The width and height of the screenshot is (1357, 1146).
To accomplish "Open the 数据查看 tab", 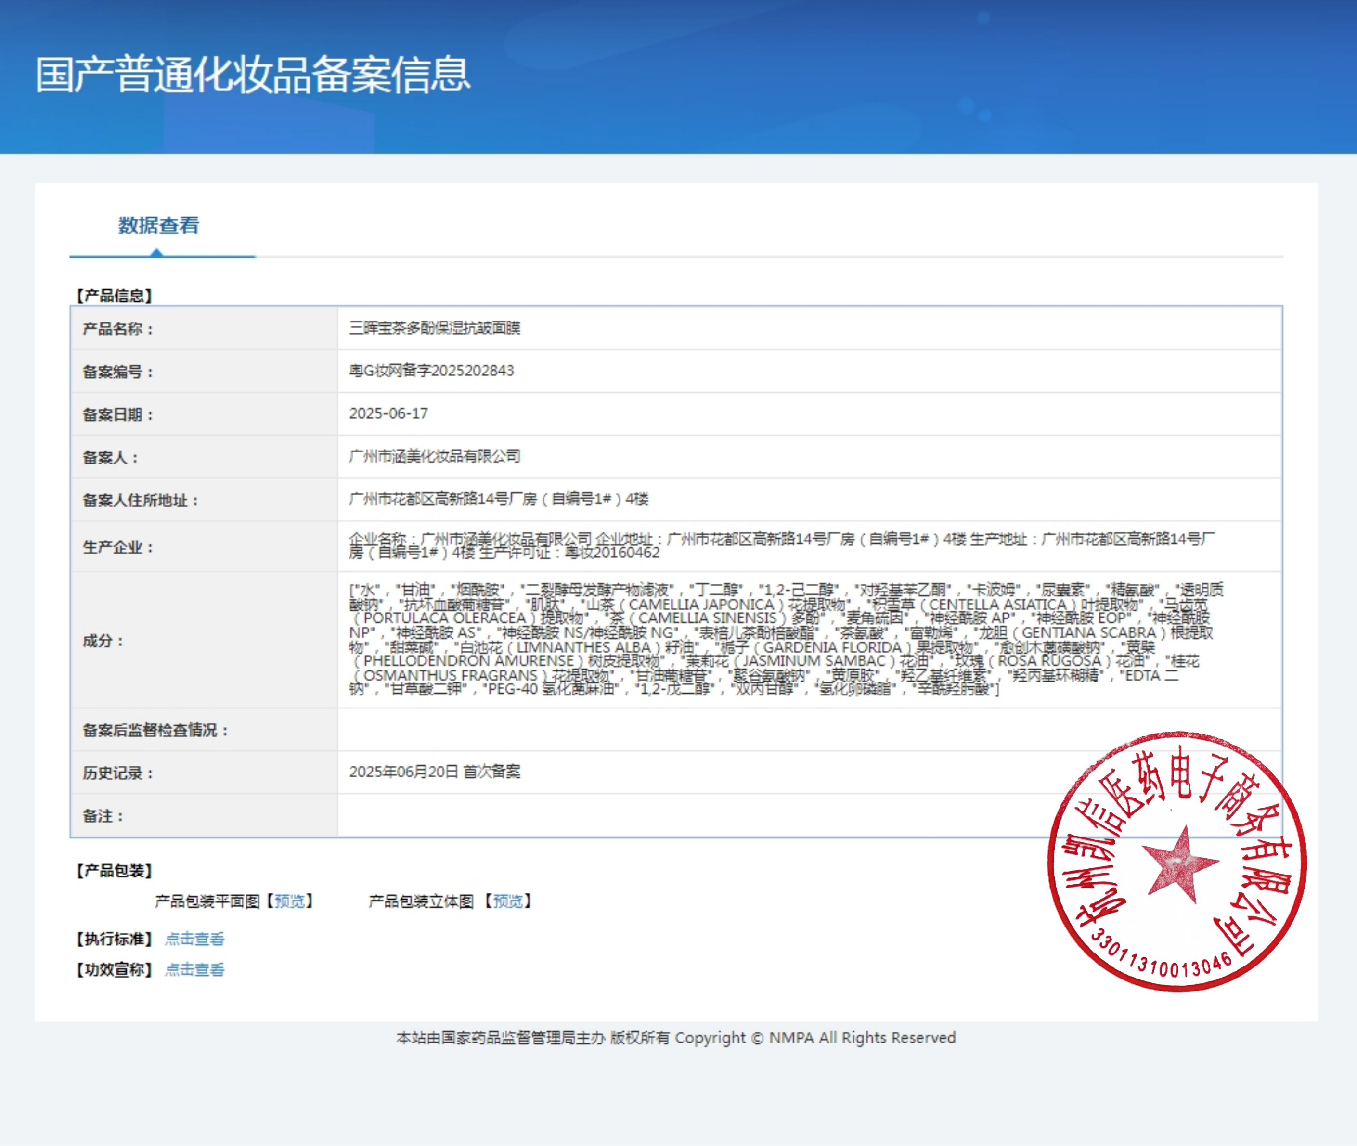I will (x=158, y=225).
